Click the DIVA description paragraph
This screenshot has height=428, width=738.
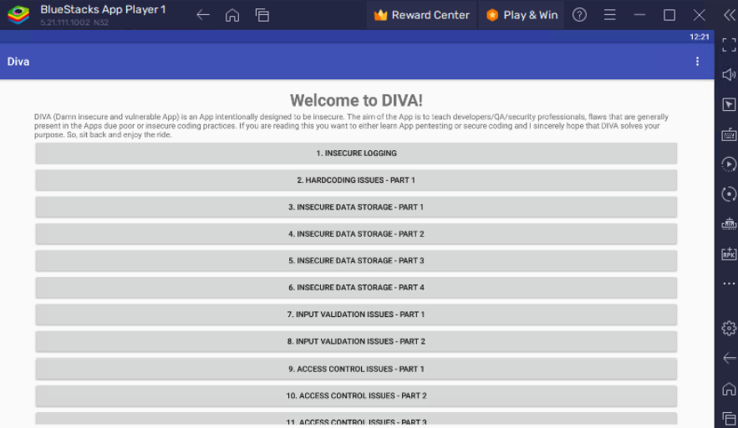click(351, 125)
